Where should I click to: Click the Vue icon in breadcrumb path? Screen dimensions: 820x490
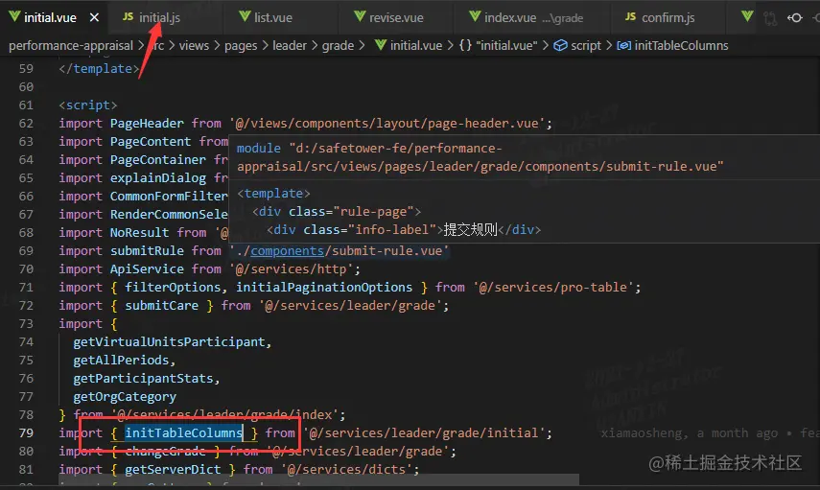pos(380,45)
